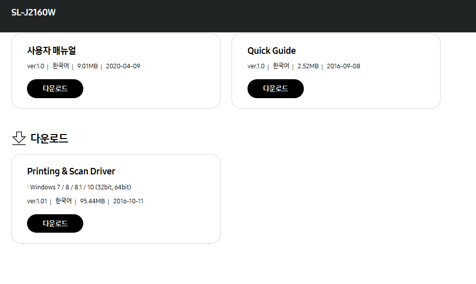Select the 2020-04-09 date text

pyautogui.click(x=123, y=66)
